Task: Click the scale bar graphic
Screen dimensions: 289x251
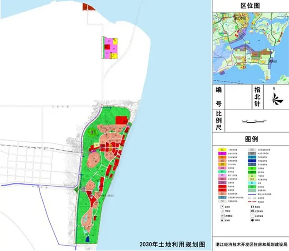Action: 255,121
